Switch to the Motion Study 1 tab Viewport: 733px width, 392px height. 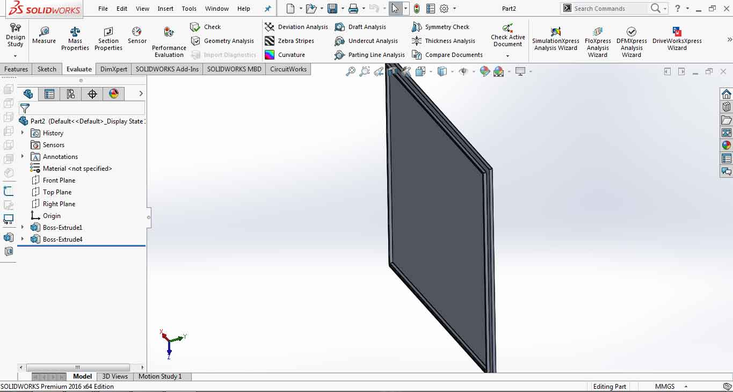click(160, 376)
